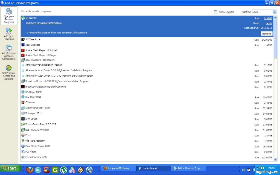Enable the Show updates checkbox

(x=215, y=12)
